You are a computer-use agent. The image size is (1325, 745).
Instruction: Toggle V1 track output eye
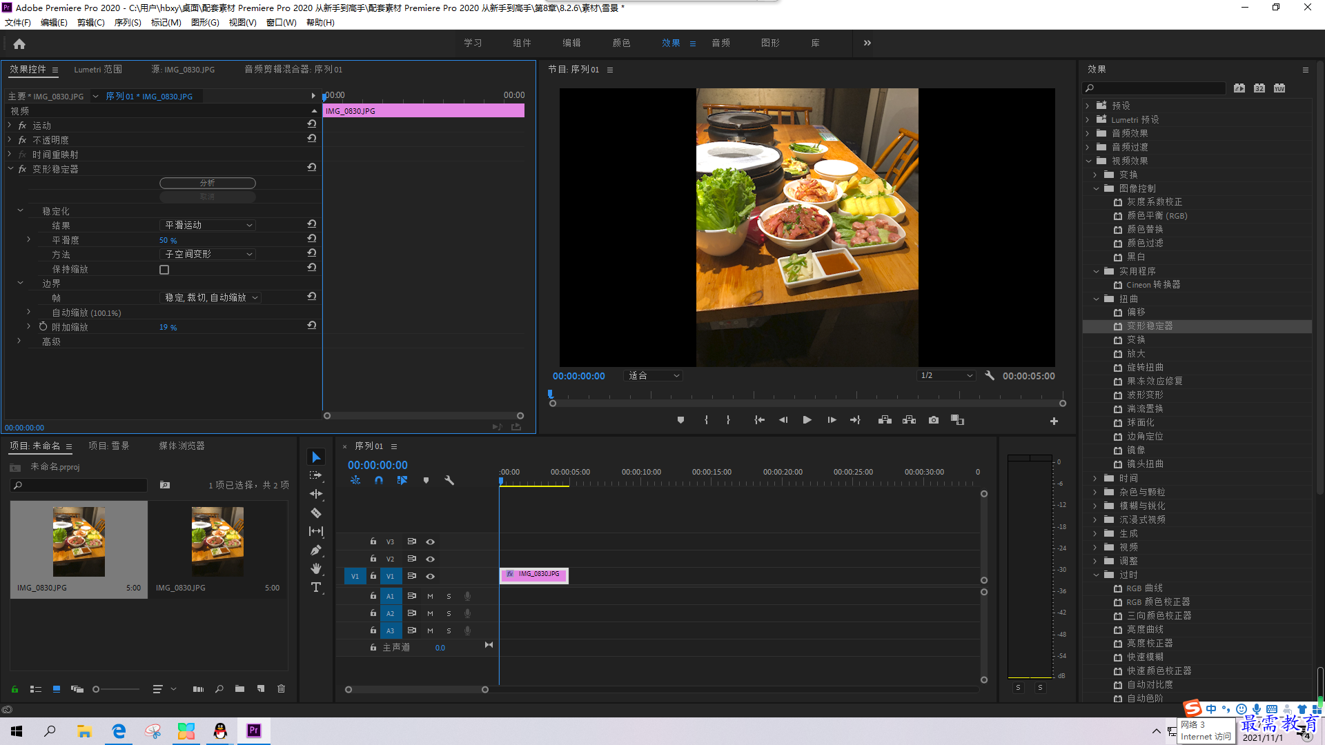430,576
